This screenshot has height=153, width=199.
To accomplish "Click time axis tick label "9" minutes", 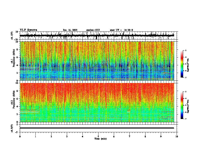I will pyautogui.click(x=161, y=136).
